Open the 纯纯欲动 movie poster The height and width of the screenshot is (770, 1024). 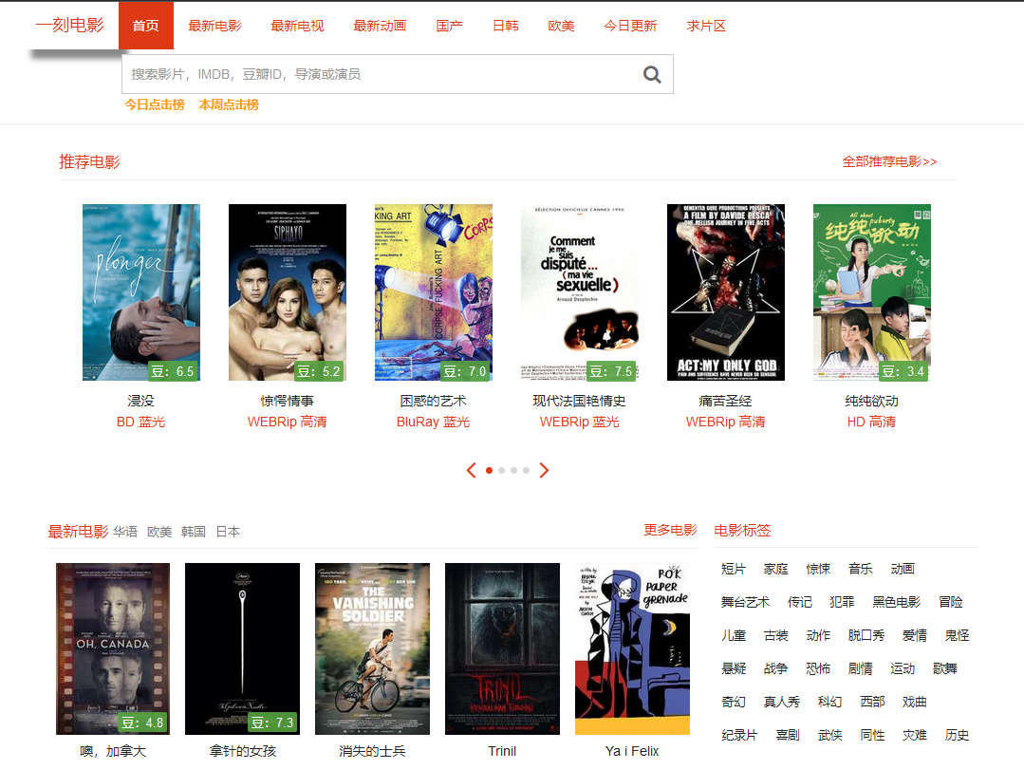872,291
